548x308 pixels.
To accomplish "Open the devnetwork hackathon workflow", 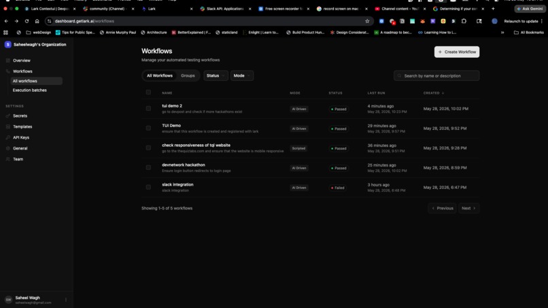I will point(184,165).
